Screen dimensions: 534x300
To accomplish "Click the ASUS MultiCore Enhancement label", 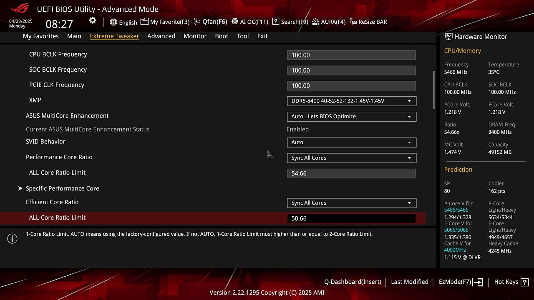I will pyautogui.click(x=67, y=116).
